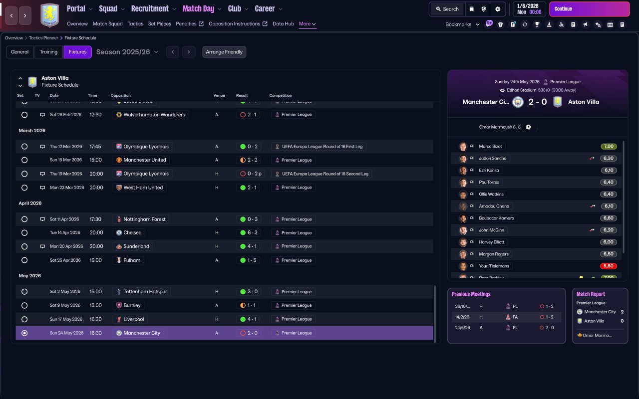Click the circular arrows icon in bookmarks bar
This screenshot has width=639, height=399.
tap(525, 24)
